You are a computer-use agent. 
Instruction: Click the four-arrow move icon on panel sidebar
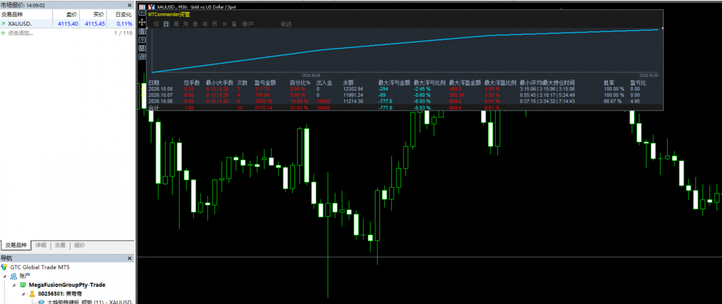[x=142, y=22]
